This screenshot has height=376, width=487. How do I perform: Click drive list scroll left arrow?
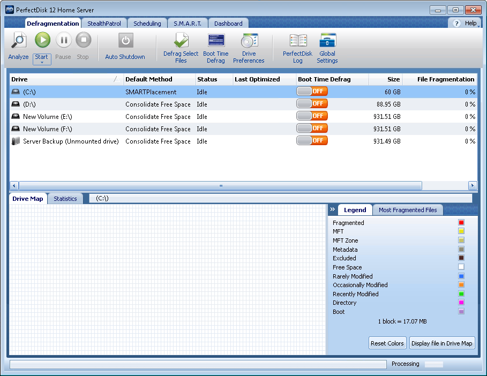click(x=14, y=186)
